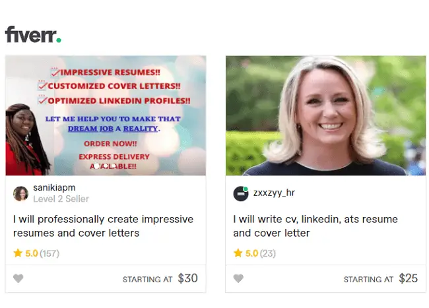Viewport: 429px width, 308px height.
Task: Select the last carousel dot on resume thumbnail
Action: pyautogui.click(x=114, y=166)
